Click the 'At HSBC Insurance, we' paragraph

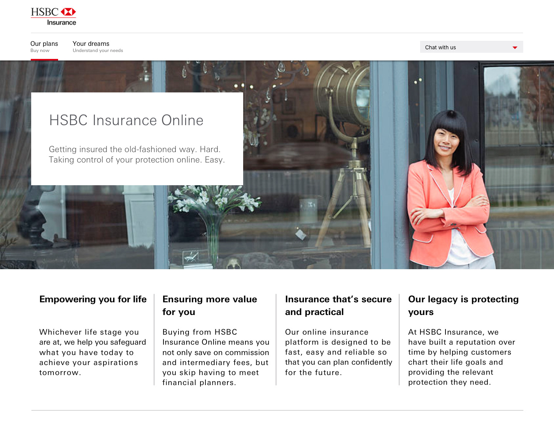[462, 357]
